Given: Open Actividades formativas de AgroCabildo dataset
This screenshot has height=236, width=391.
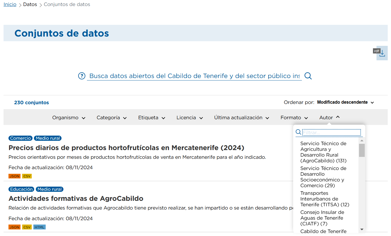Looking at the screenshot, I should 76,198.
